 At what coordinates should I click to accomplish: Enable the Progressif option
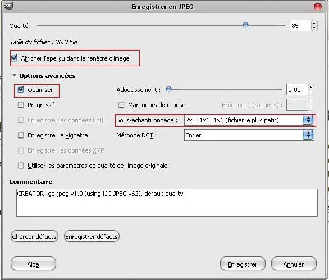(21, 105)
